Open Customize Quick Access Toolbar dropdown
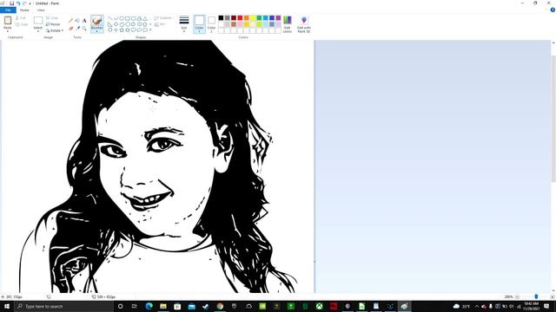Viewport: 556px width, 312px height. pos(30,3)
